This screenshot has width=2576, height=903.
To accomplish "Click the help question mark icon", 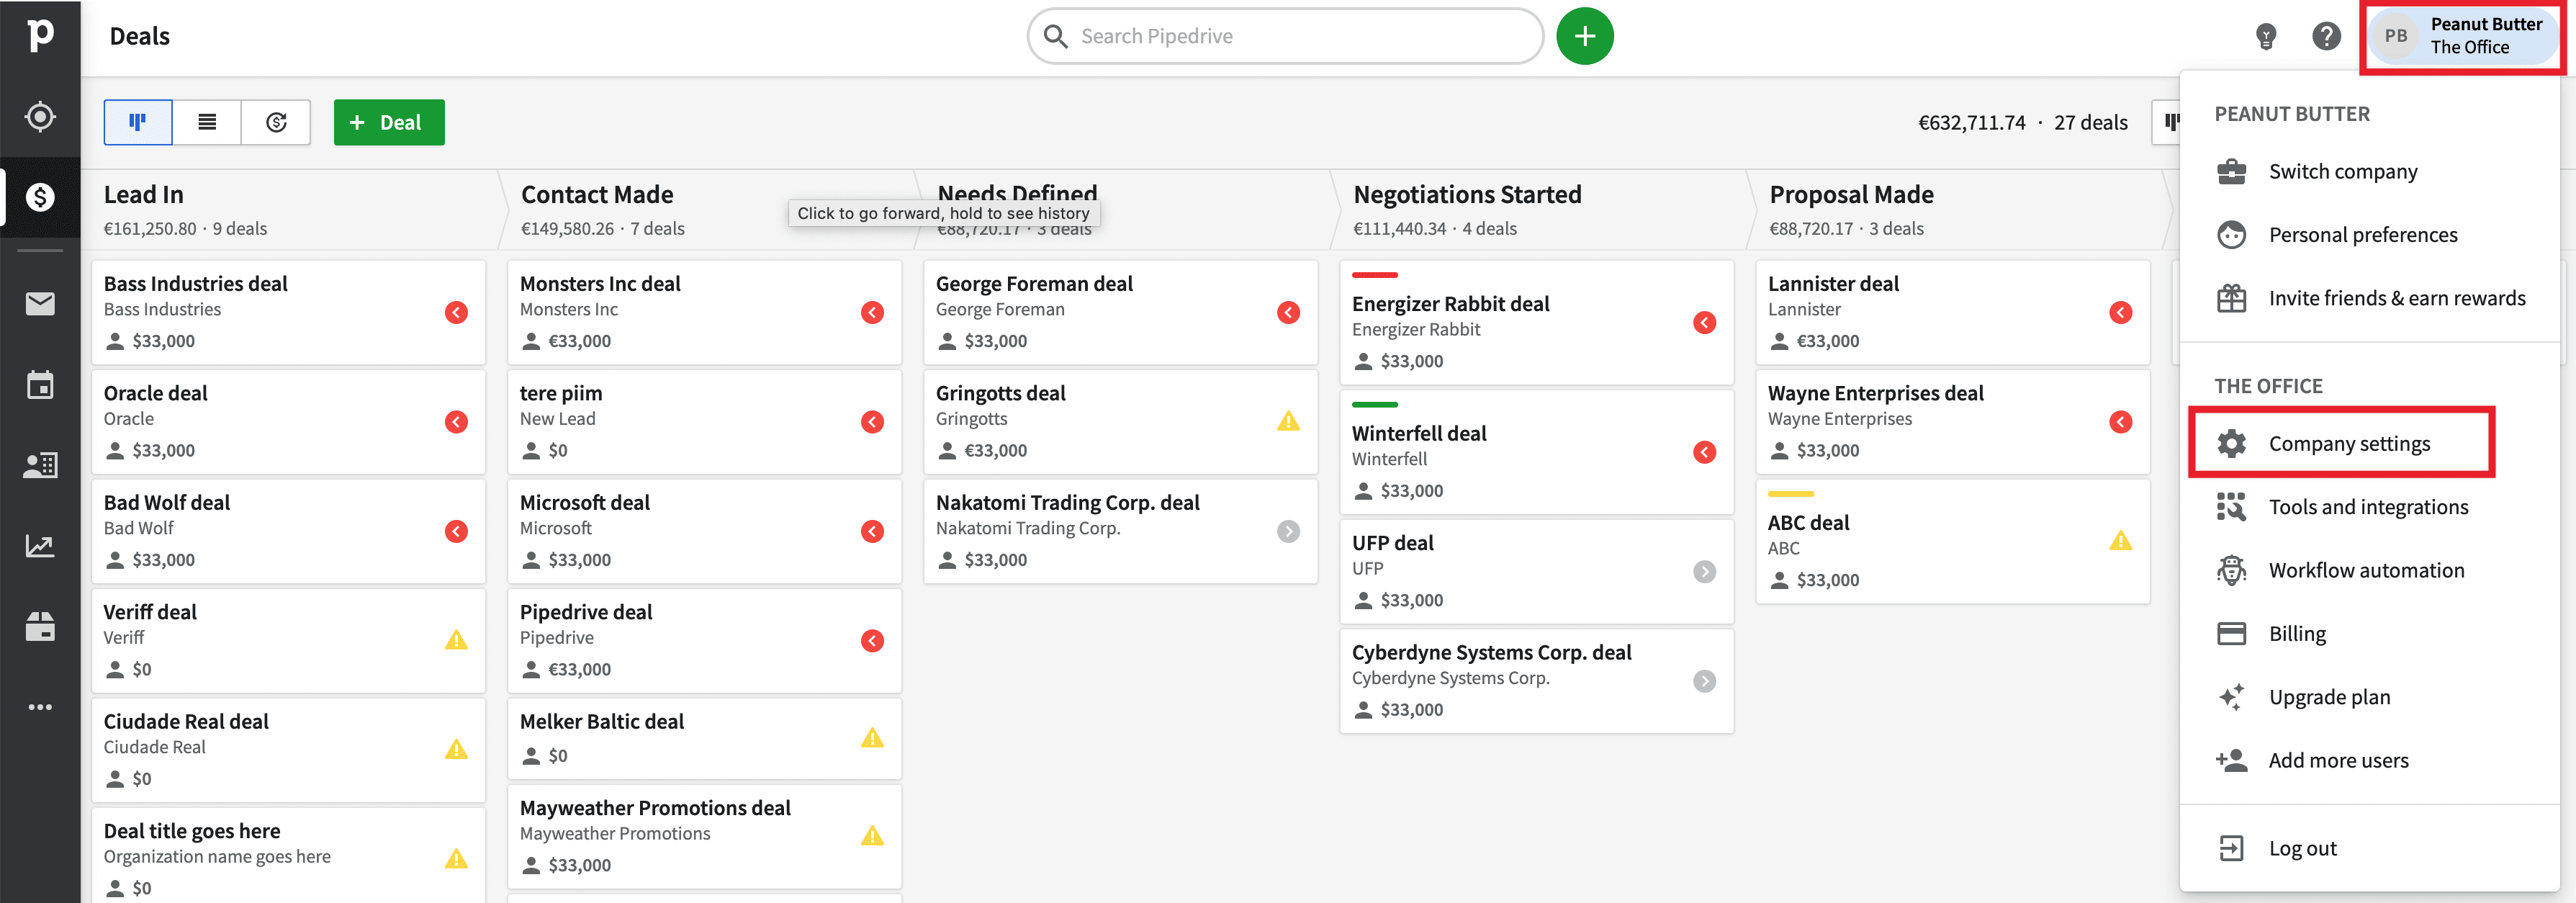I will click(2326, 37).
